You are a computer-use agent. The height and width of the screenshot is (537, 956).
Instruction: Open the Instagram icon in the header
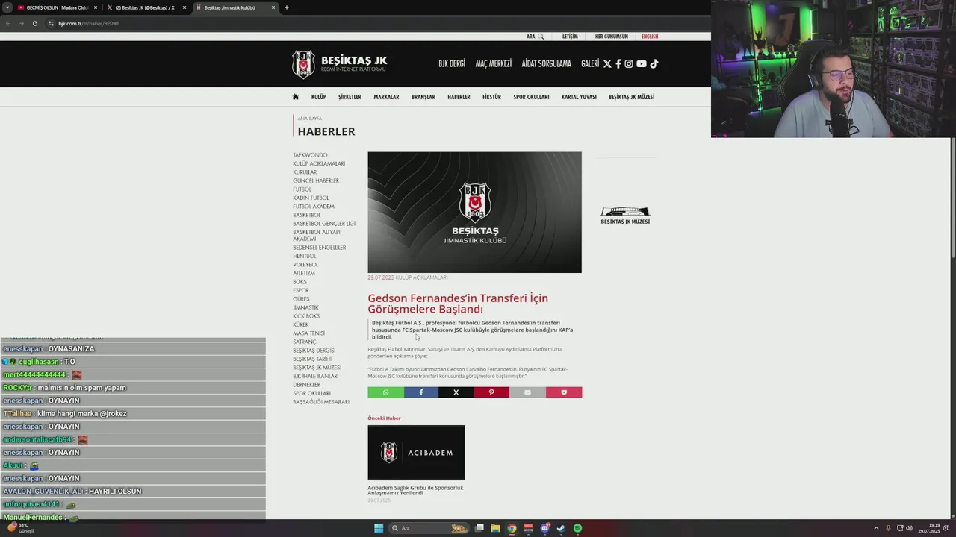pos(629,64)
